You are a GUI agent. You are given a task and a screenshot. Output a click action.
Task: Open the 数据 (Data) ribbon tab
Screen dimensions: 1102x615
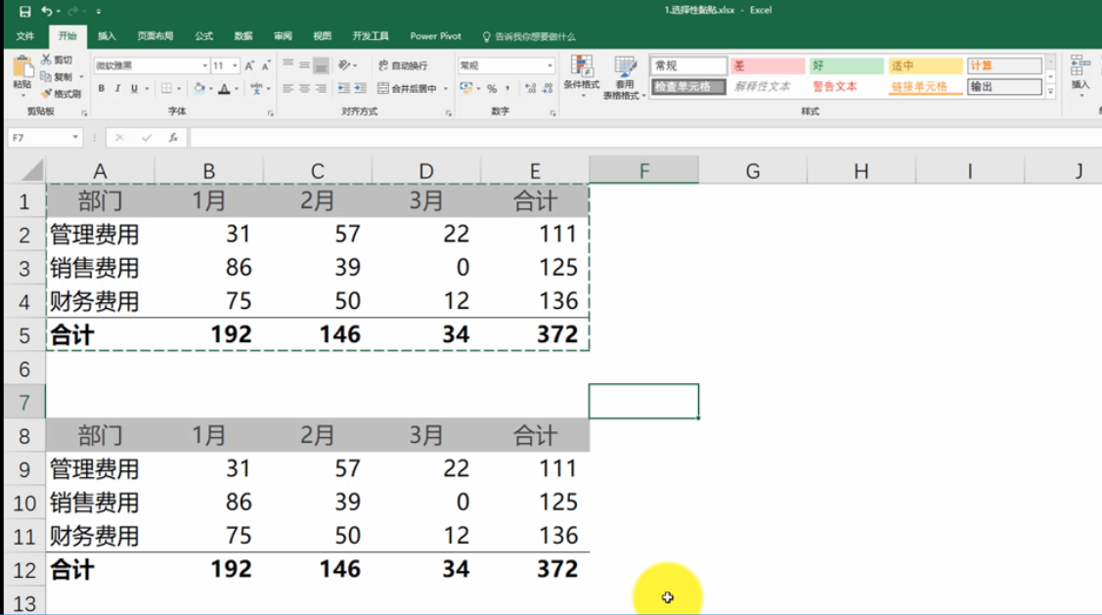click(243, 36)
